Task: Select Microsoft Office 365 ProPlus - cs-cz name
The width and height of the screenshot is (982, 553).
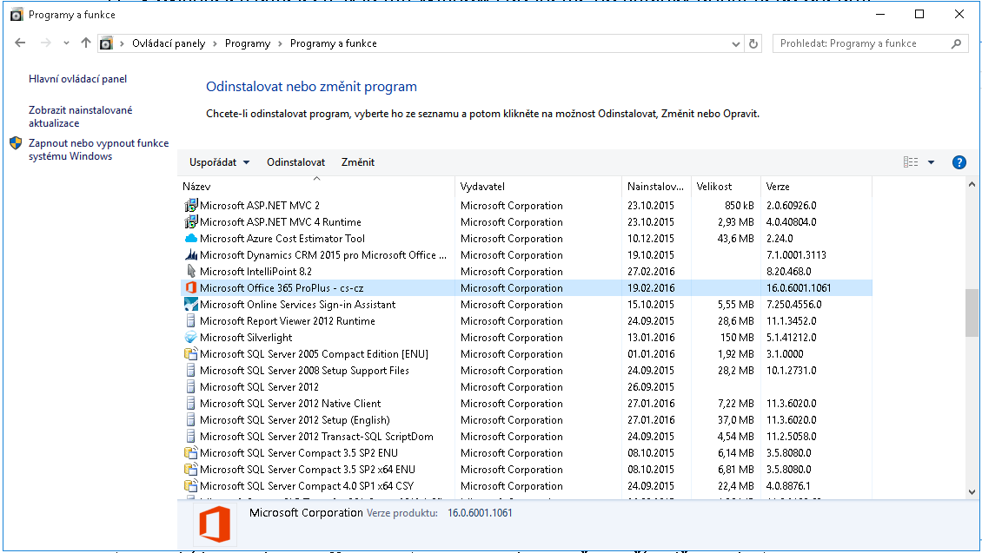Action: click(x=282, y=287)
